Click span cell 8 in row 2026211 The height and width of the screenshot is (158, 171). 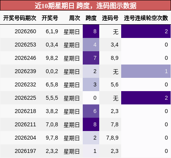pyautogui.click(x=91, y=124)
